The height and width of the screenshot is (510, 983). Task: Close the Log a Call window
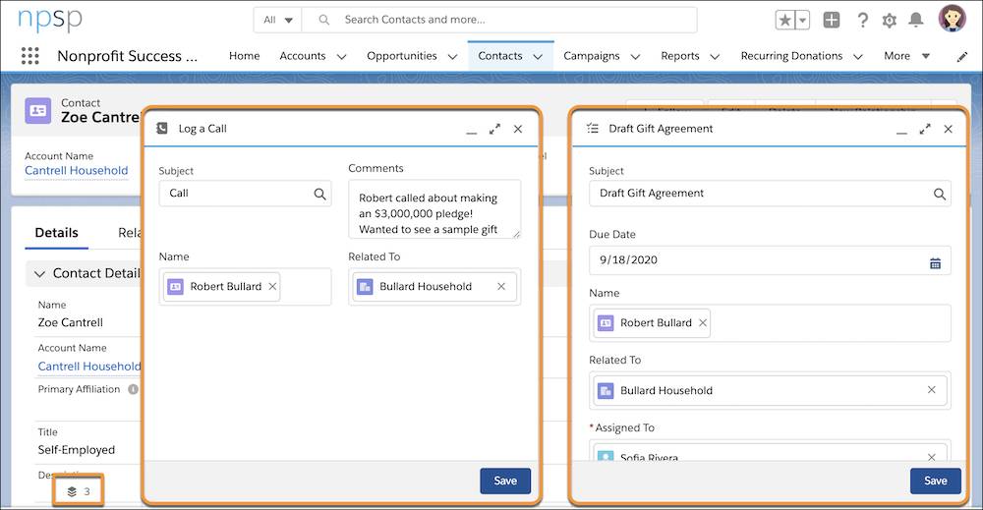(x=518, y=129)
